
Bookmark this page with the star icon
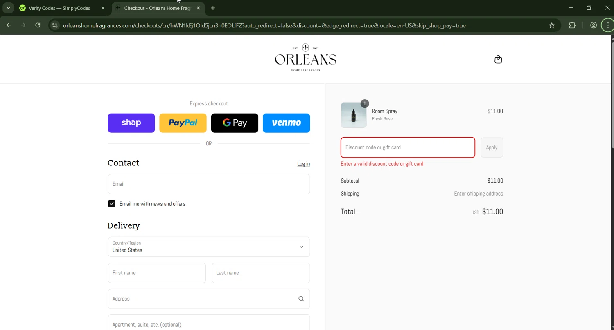(x=552, y=25)
